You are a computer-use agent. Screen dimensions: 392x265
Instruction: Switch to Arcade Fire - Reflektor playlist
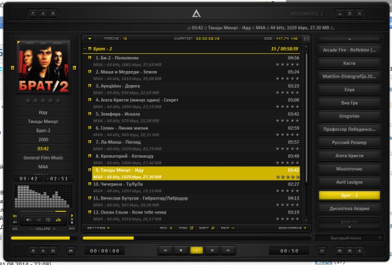pos(349,50)
